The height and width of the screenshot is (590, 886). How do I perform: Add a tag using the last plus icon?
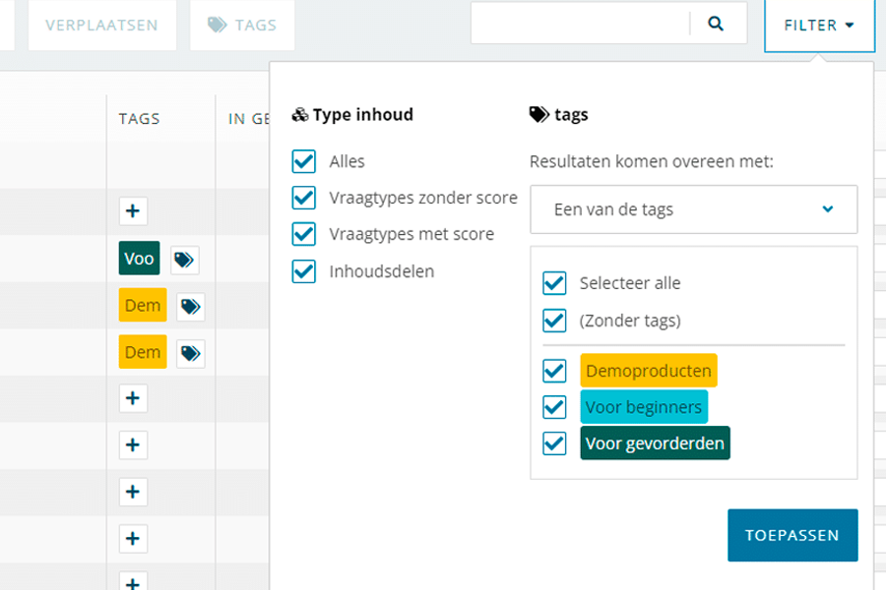coord(133,580)
